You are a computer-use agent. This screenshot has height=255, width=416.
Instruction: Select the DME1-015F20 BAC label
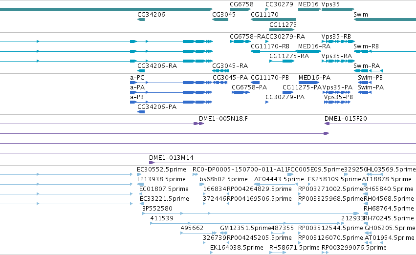tap(346, 119)
